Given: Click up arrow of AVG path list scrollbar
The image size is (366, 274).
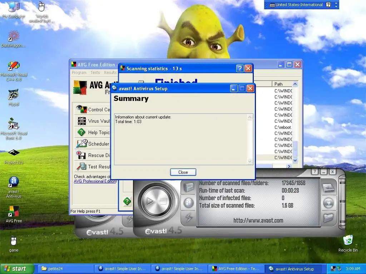Looking at the screenshot, I should (x=295, y=84).
